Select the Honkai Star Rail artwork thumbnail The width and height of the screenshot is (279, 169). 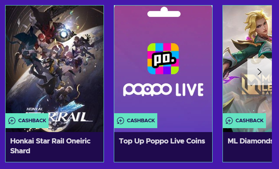55,69
